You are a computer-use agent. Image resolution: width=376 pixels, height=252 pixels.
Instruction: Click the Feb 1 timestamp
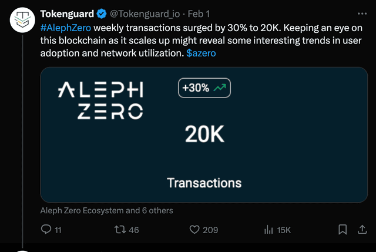point(199,14)
